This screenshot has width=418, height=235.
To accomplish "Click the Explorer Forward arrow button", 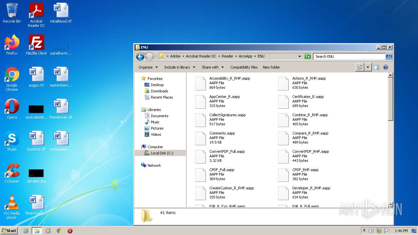I will pyautogui.click(x=149, y=56).
